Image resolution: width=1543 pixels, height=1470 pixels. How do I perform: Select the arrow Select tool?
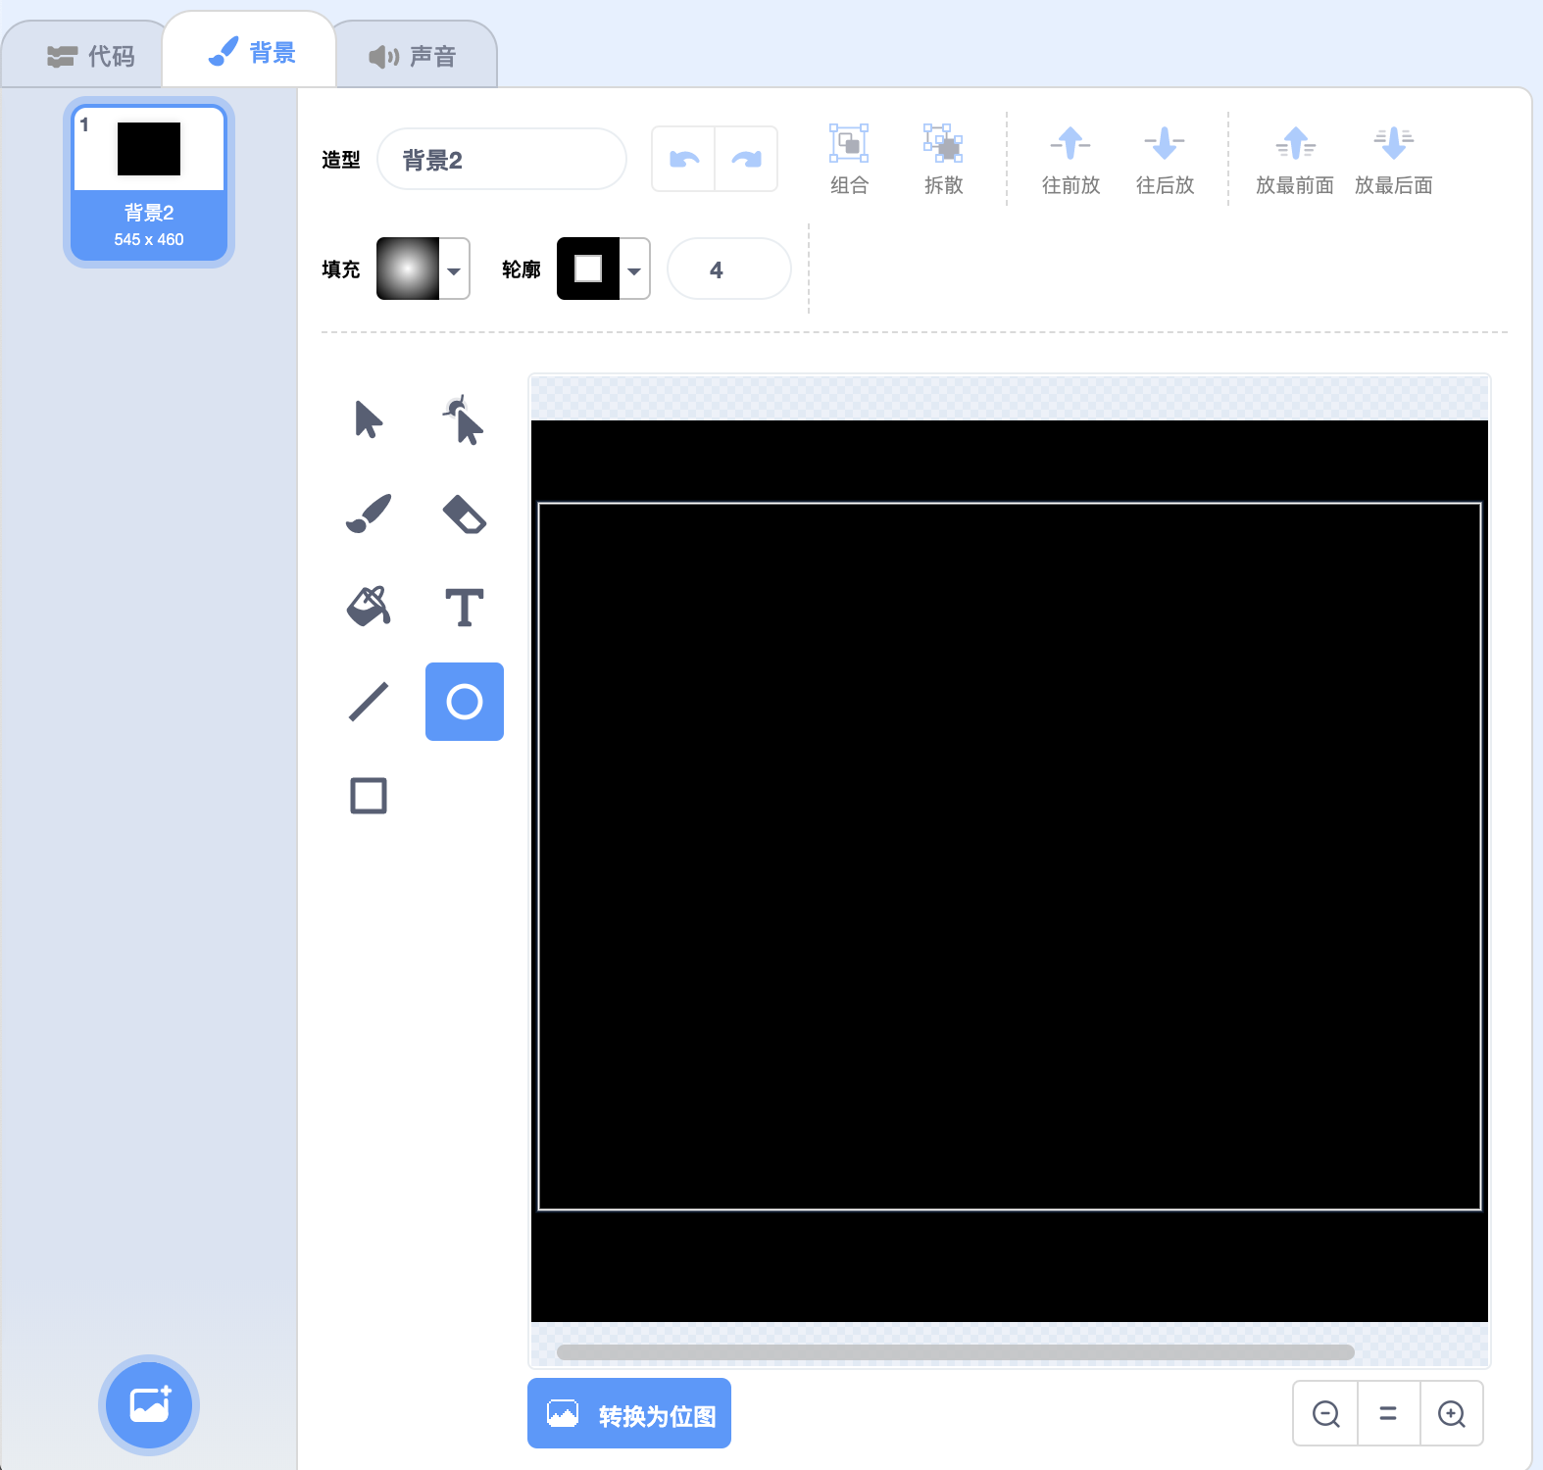(368, 419)
